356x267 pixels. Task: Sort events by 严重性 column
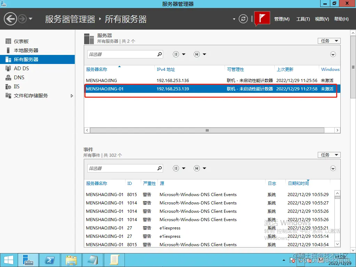point(149,184)
